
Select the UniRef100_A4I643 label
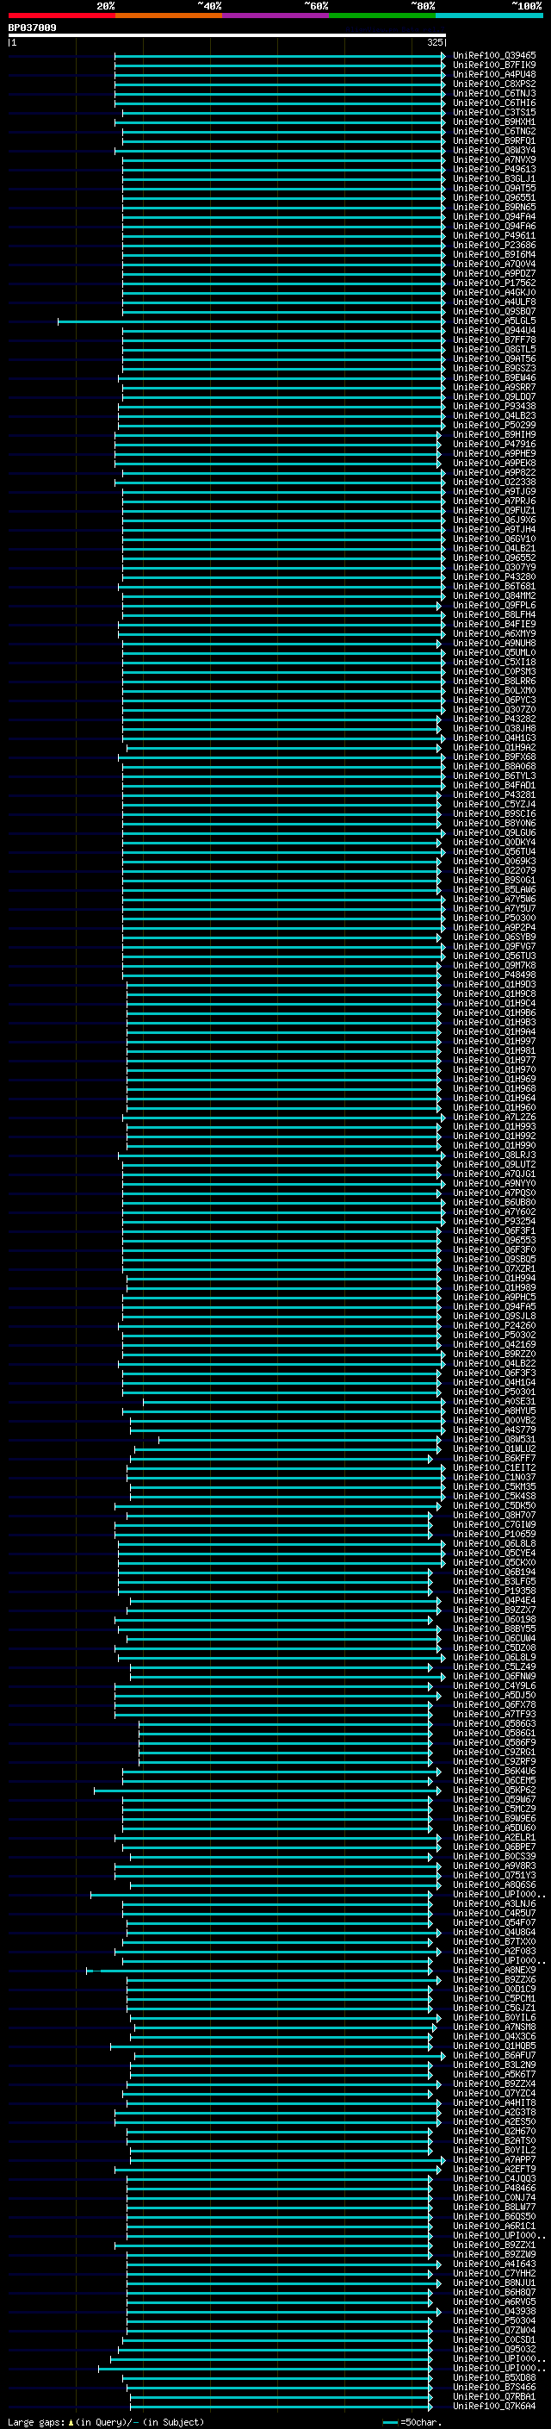click(494, 2263)
